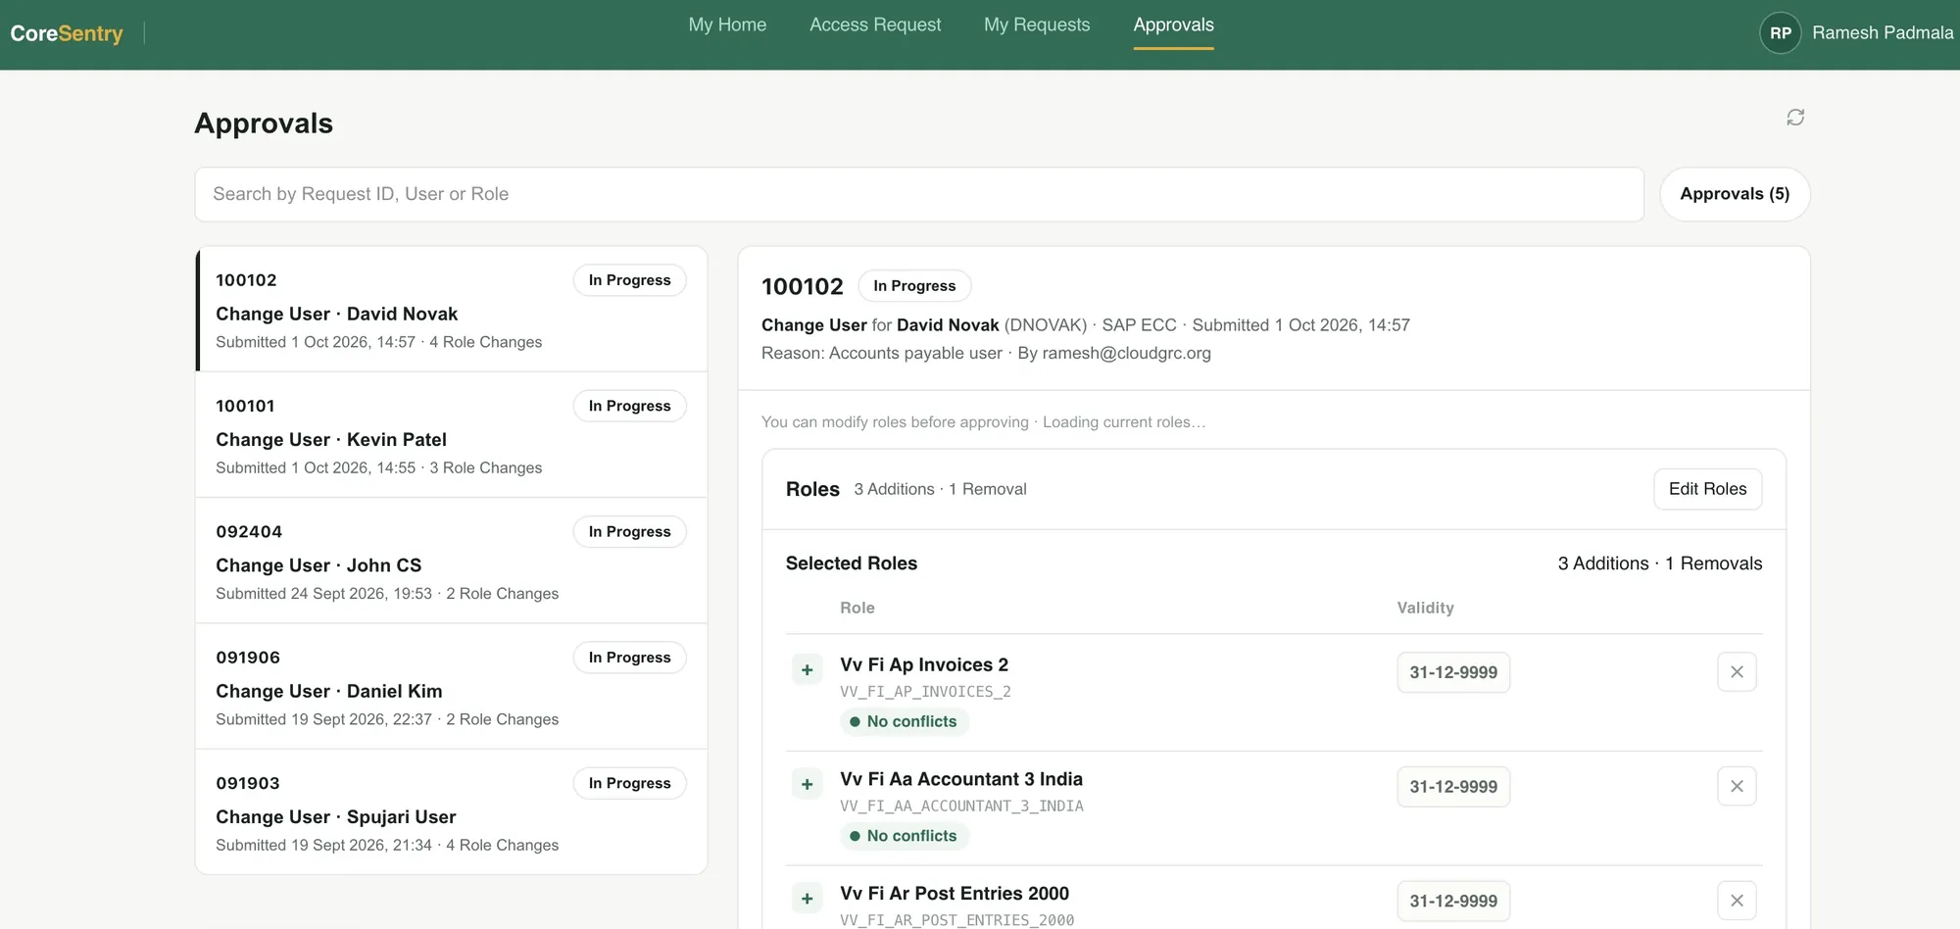Click the Validity column header
The image size is (1960, 929).
1425,608
